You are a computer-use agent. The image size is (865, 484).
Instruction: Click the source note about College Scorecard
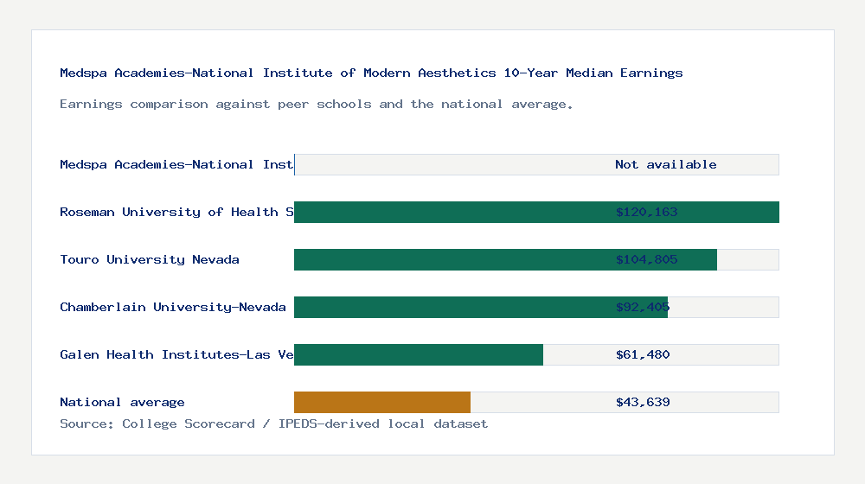(x=273, y=423)
